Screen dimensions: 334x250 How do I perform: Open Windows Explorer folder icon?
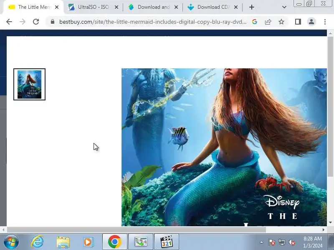[63, 242]
